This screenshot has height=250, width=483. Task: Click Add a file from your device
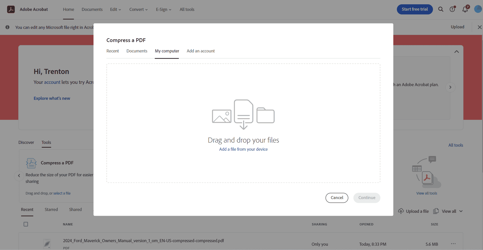point(243,149)
